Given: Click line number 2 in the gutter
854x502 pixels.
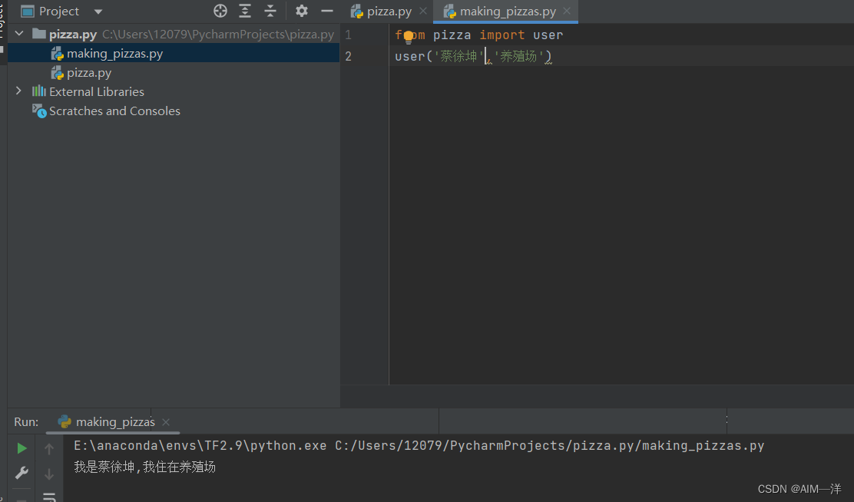Looking at the screenshot, I should 348,56.
